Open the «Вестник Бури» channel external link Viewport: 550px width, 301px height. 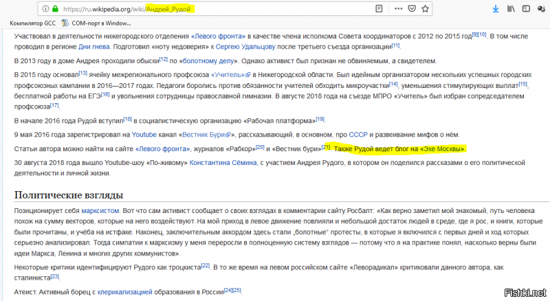pyautogui.click(x=207, y=135)
